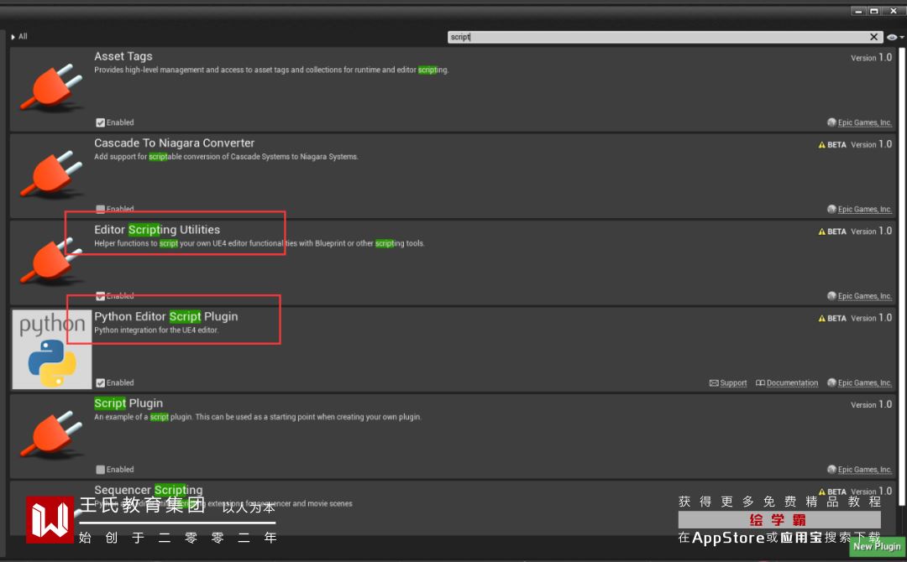Click 'Python integration for the UE4 editor.' text
907x562 pixels.
[156, 330]
